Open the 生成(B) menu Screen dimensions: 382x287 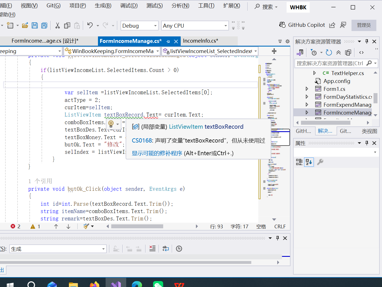103,6
